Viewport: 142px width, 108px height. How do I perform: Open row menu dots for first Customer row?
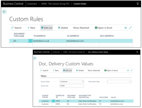(54, 101)
